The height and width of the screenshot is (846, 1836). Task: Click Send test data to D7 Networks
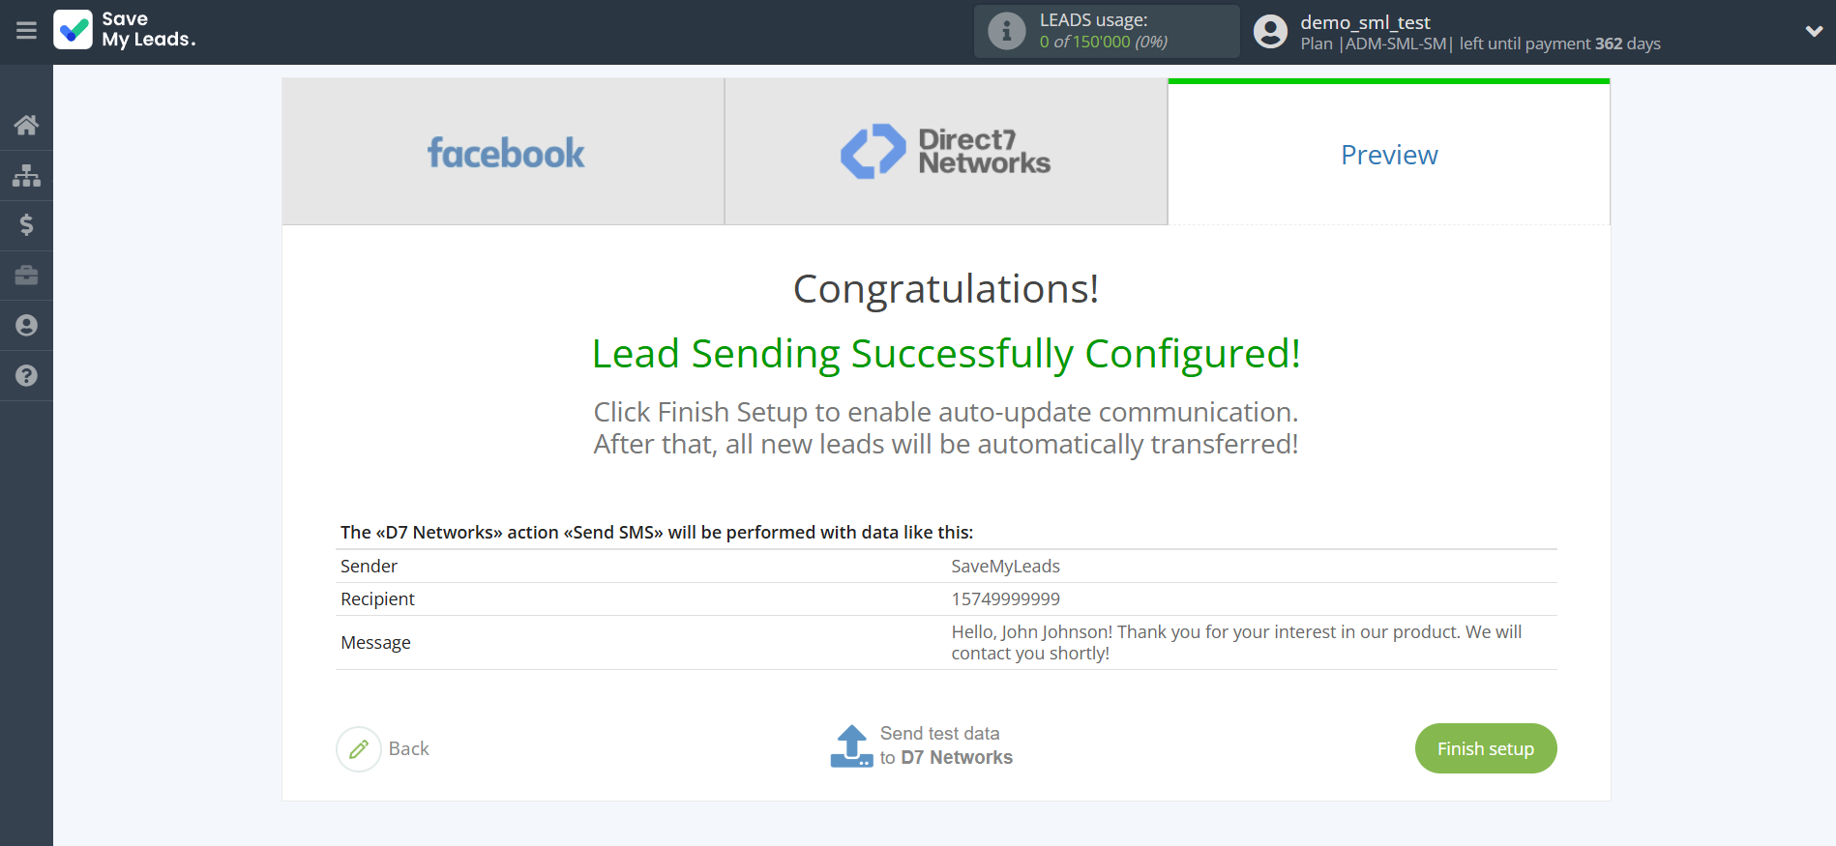[945, 745]
